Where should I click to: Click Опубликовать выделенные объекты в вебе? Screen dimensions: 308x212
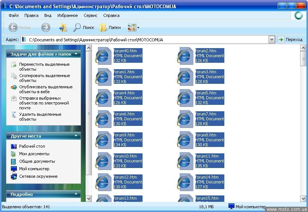[46, 89]
